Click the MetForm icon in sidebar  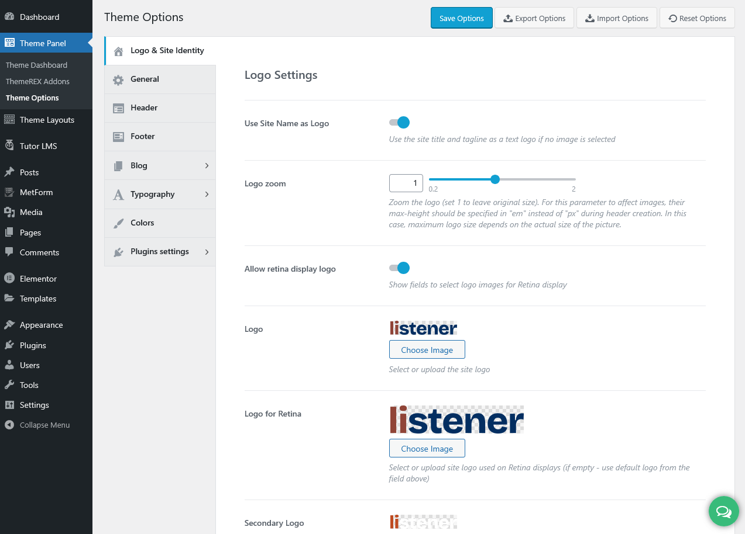tap(9, 192)
